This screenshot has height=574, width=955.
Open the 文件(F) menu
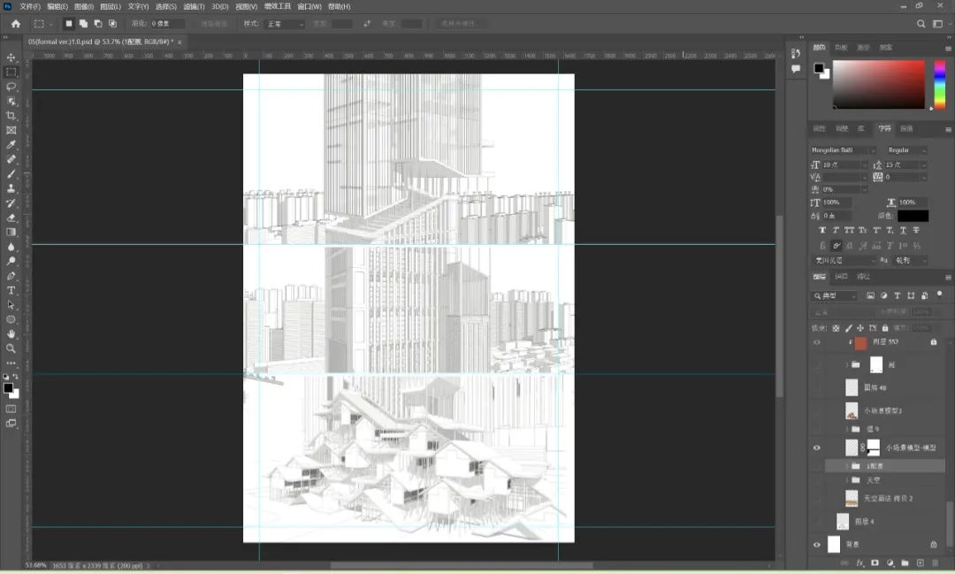[30, 7]
